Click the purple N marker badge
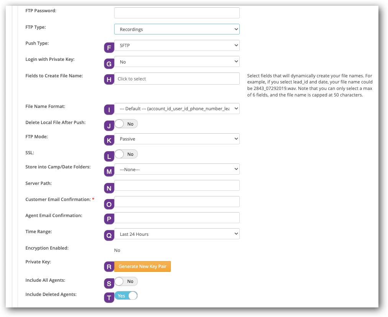This screenshot has height=317, width=388. [109, 188]
